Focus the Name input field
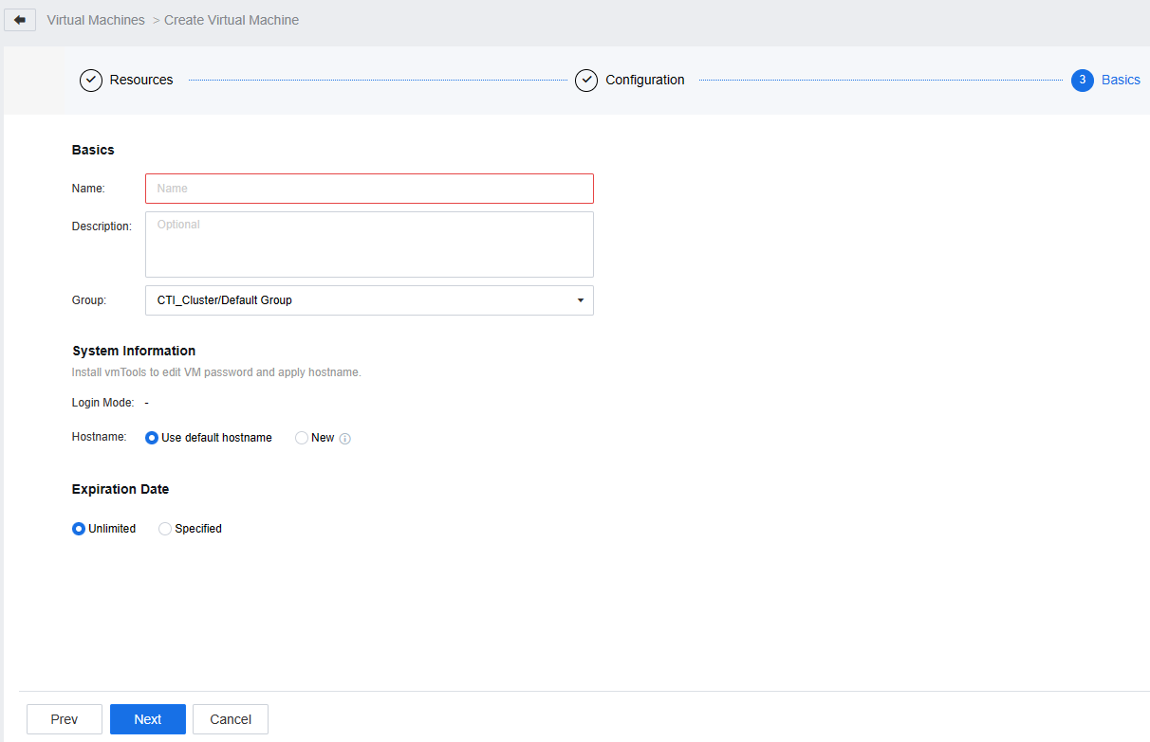1150x742 pixels. [x=369, y=189]
